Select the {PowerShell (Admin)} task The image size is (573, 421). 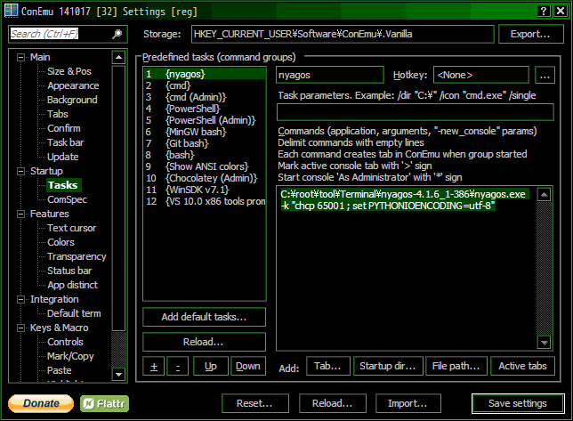tap(205, 120)
